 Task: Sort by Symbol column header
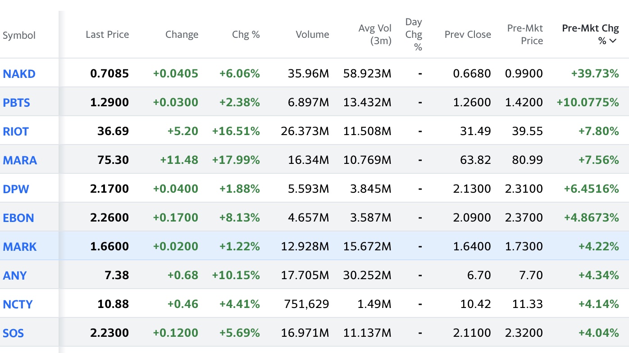pos(19,36)
